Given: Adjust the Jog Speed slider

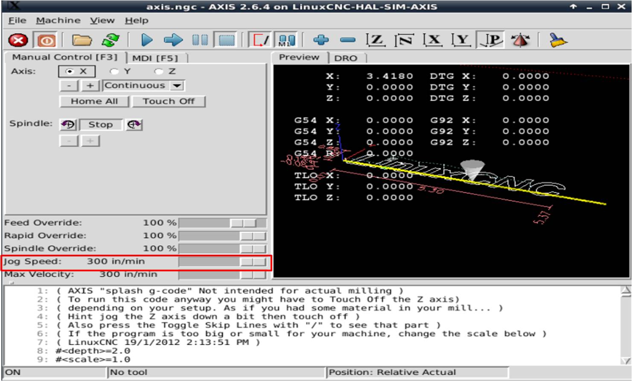Looking at the screenshot, I should pos(223,262).
